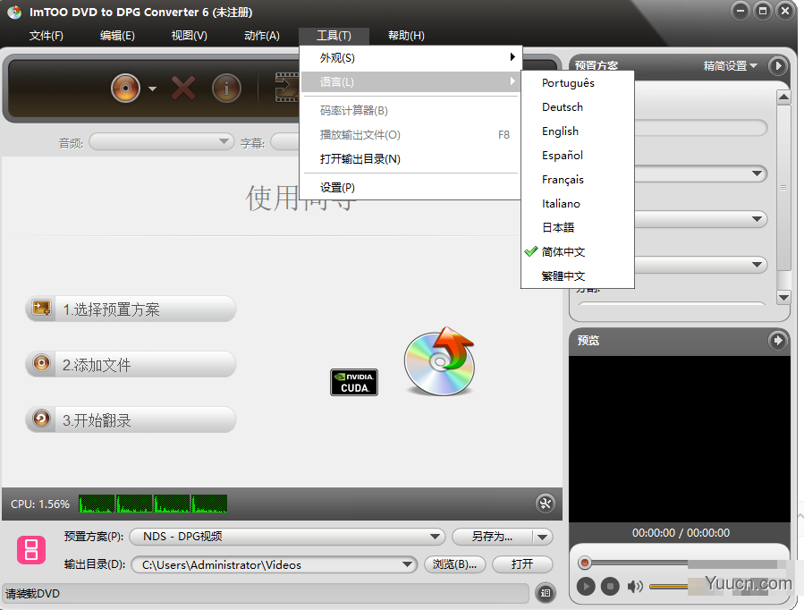Click the 浏览(B)... button
The image size is (804, 610).
click(455, 564)
